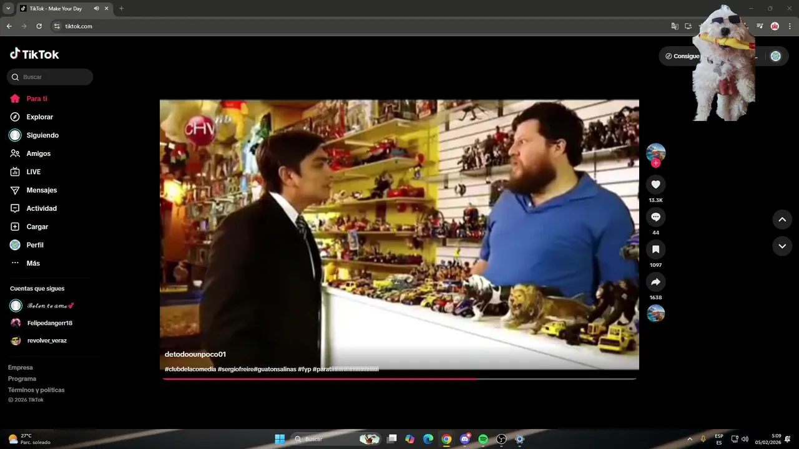Open the Windows Start menu

(280, 439)
